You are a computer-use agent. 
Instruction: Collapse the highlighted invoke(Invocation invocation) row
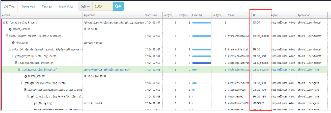19,70
